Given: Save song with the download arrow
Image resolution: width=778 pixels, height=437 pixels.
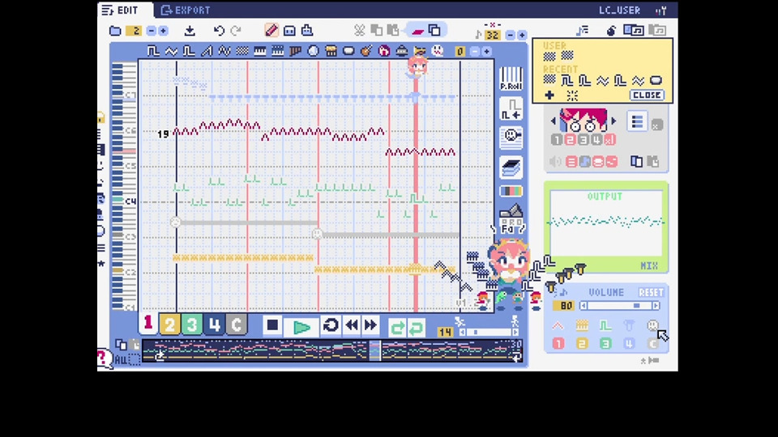Looking at the screenshot, I should tap(190, 31).
